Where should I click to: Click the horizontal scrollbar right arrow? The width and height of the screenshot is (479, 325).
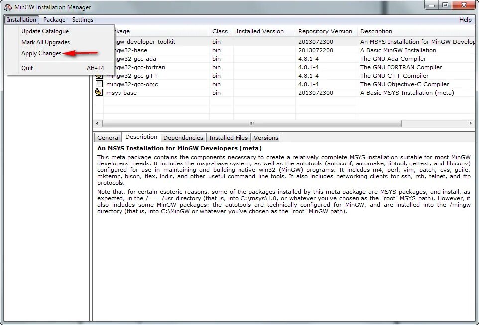[x=470, y=123]
